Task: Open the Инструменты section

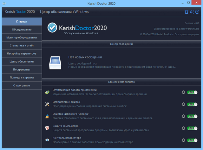Action: click(x=22, y=70)
